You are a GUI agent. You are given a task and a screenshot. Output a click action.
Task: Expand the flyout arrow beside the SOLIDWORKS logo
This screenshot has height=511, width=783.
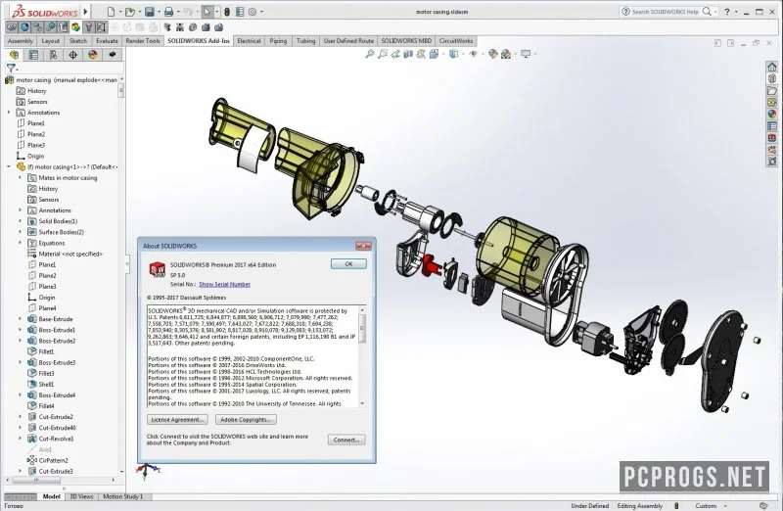point(86,11)
